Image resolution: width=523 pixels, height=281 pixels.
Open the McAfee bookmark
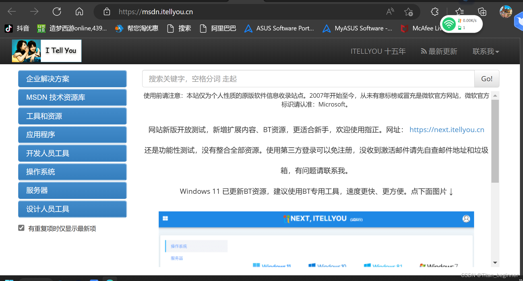tap(421, 28)
